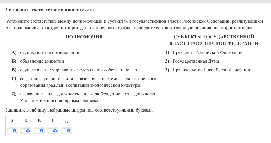Click the СУБЪЕКТЫ ГОСУДАРСТВЕННОЙ ВЛАСТИ heading

pos(214,40)
